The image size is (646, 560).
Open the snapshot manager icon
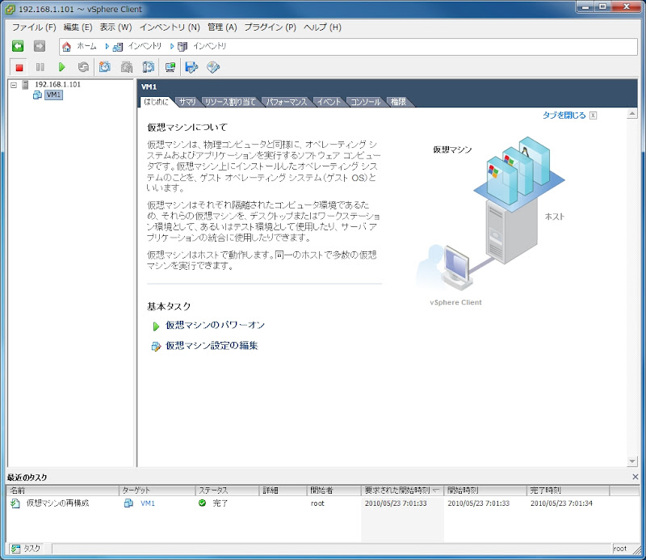pyautogui.click(x=148, y=67)
